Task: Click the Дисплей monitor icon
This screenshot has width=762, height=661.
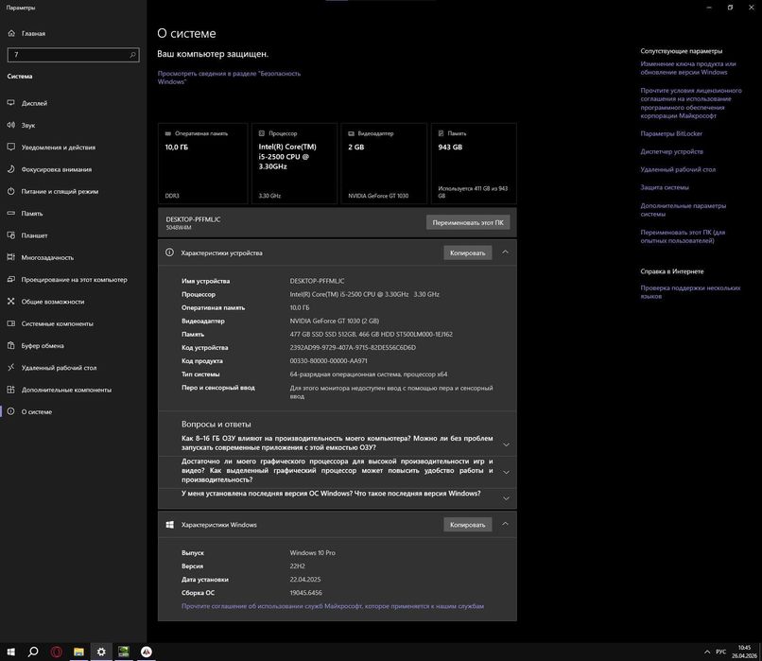Action: (x=11, y=103)
